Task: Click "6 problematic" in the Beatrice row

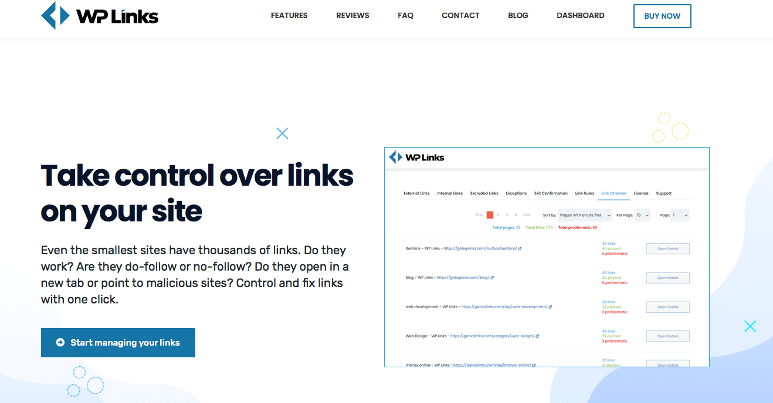Action: pos(615,254)
